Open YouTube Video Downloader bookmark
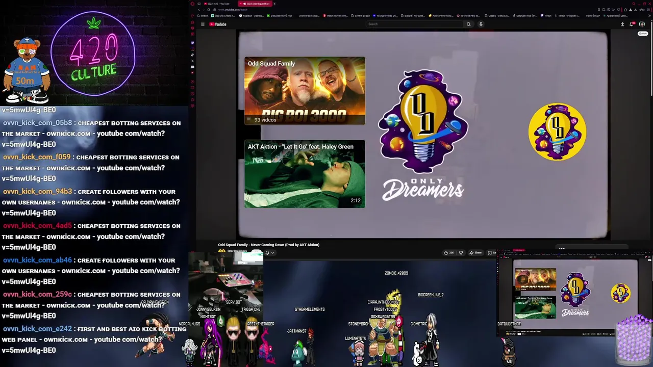 click(385, 16)
